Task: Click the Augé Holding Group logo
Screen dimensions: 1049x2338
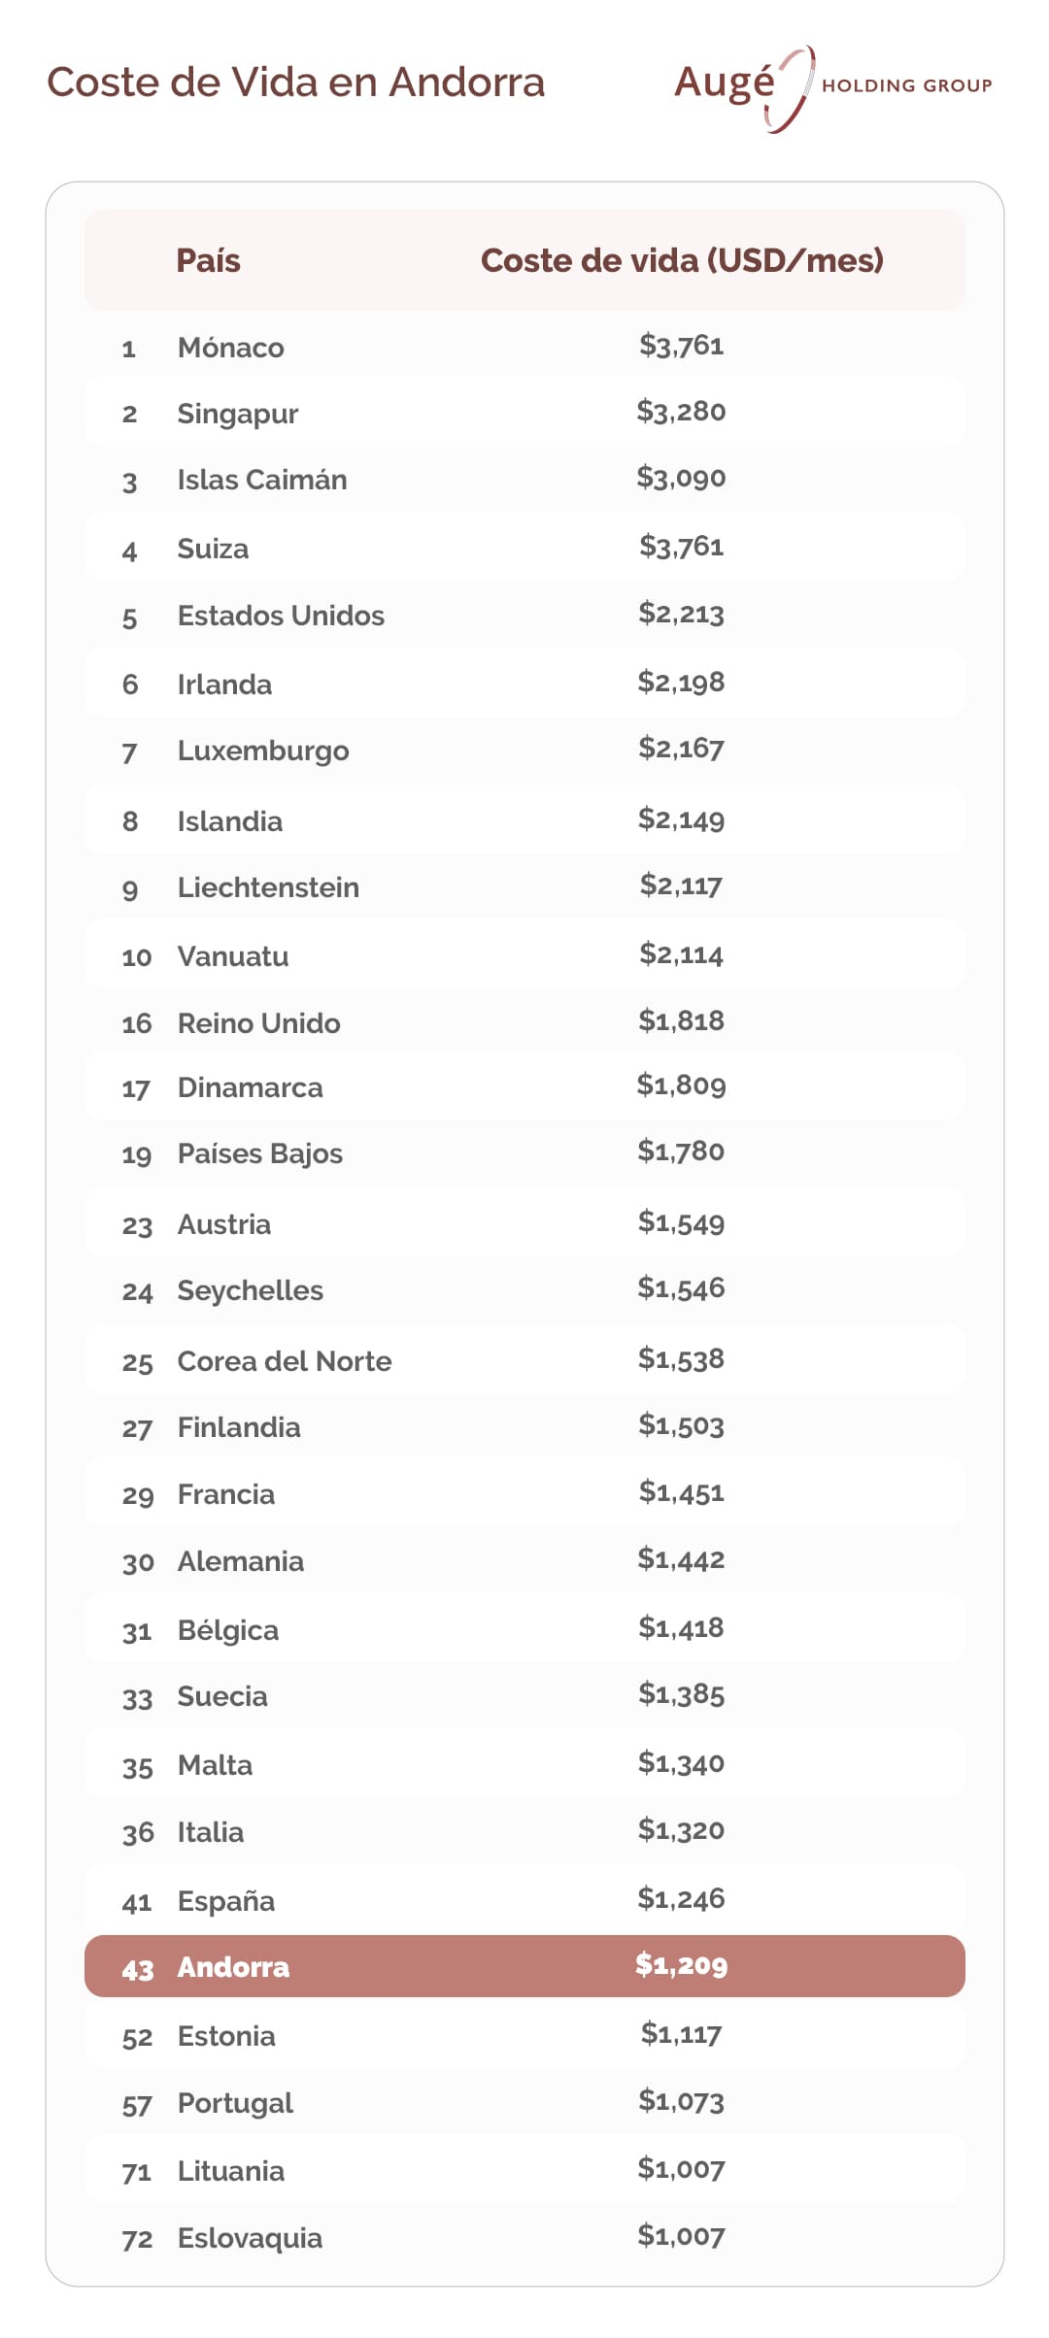Action: (832, 87)
